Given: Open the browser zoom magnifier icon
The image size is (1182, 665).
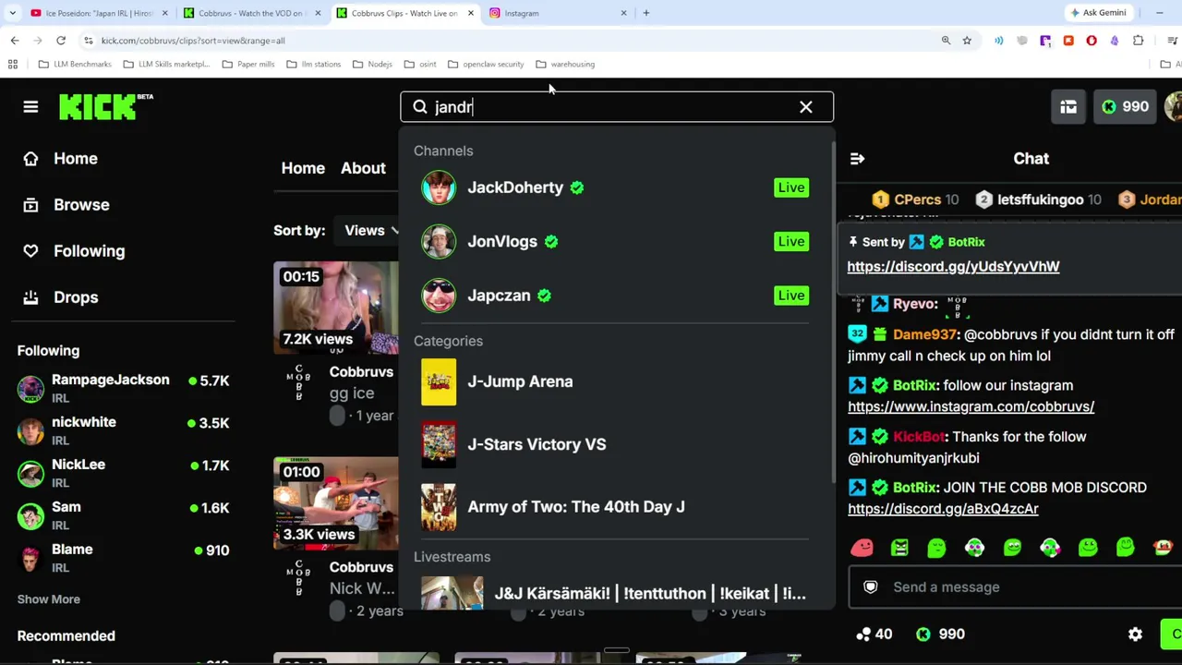Looking at the screenshot, I should [946, 41].
